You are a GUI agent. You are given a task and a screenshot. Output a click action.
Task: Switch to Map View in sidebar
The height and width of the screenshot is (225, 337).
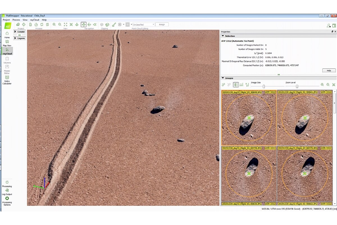(x=7, y=43)
